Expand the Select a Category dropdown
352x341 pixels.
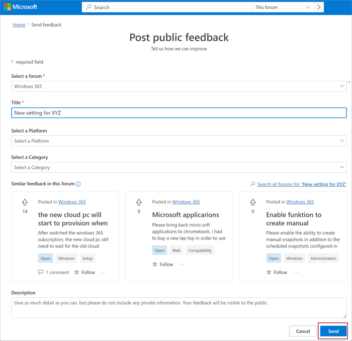point(179,167)
